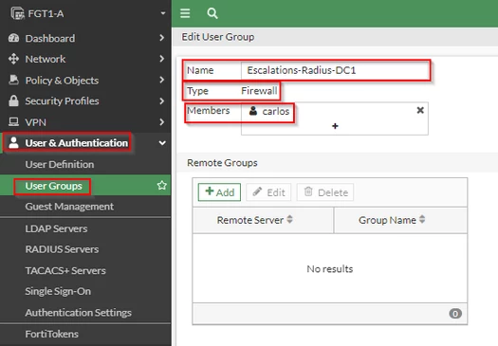Click the Group Name sort arrows icon
This screenshot has height=346, width=498.
422,219
